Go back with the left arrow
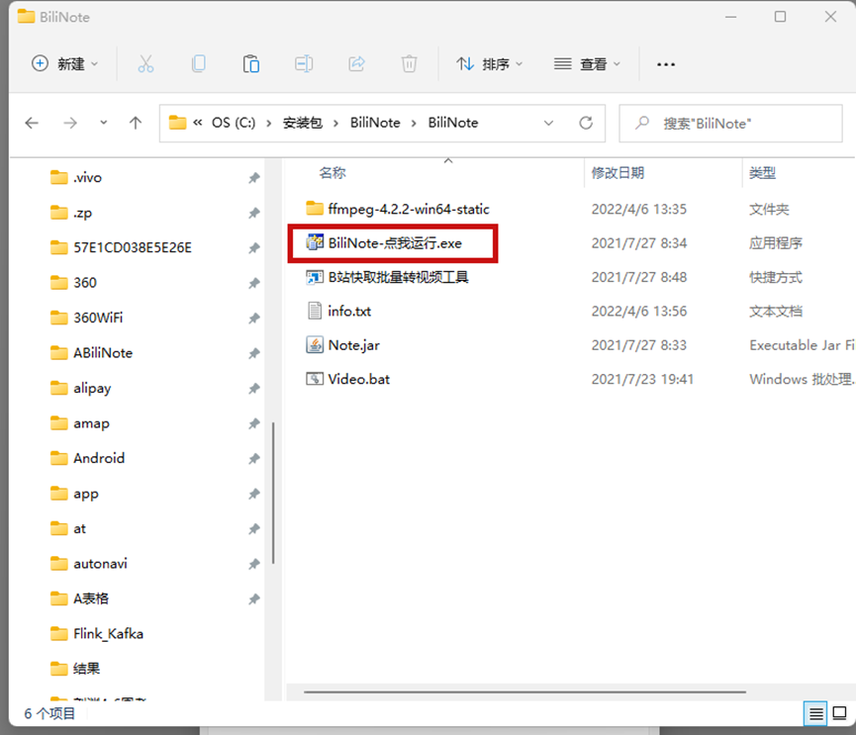 coord(33,123)
